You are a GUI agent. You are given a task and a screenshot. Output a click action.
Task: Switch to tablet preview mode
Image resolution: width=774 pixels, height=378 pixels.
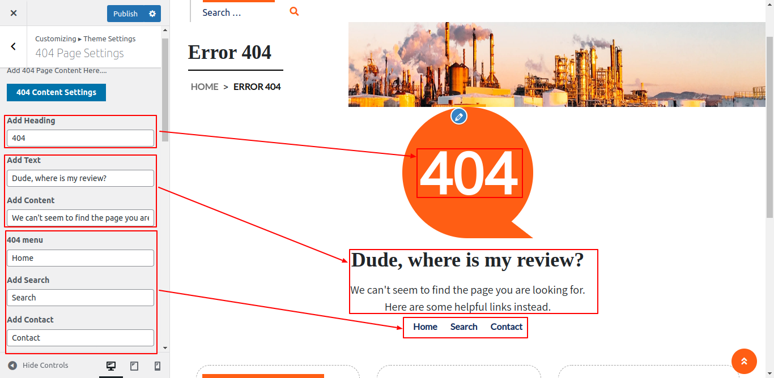pos(134,366)
